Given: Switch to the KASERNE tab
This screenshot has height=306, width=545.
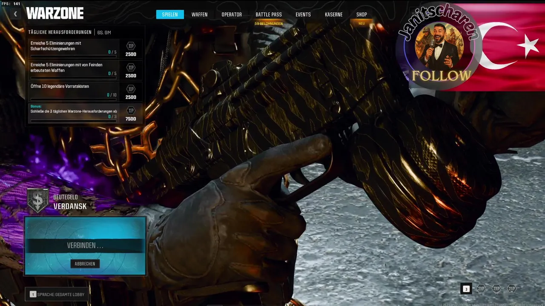Looking at the screenshot, I should click(333, 14).
